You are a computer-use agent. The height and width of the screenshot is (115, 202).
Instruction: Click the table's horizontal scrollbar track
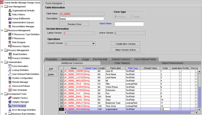tap(131, 112)
